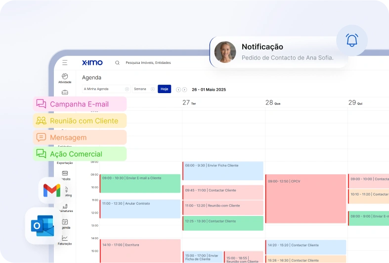The height and width of the screenshot is (263, 389).
Task: Click in the Pesquisa Imóveis search field
Action: coord(148,63)
